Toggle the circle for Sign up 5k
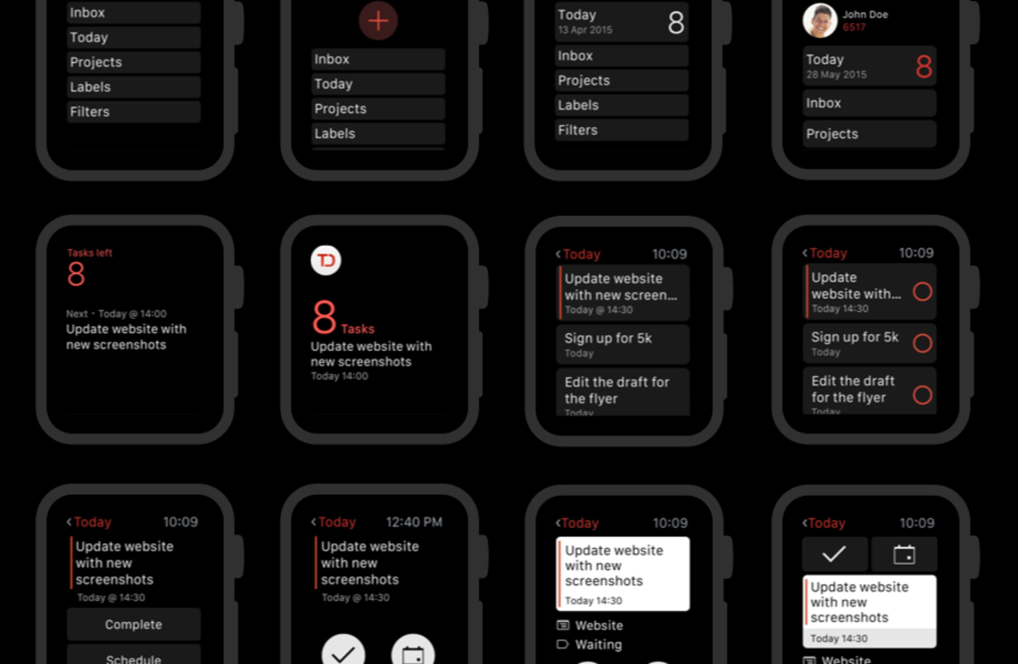This screenshot has height=664, width=1018. tap(922, 343)
